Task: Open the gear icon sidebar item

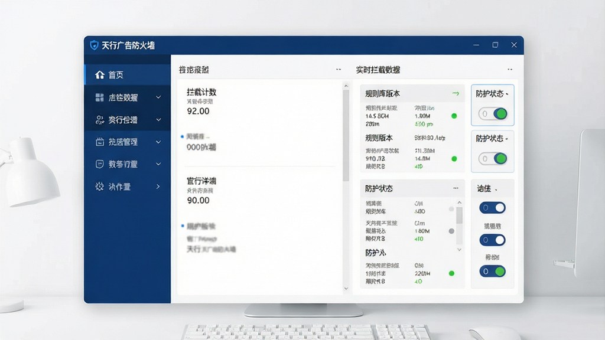Action: [99, 187]
